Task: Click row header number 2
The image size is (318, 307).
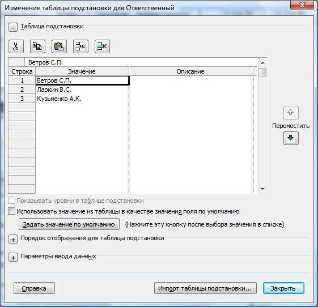Action: click(x=22, y=89)
